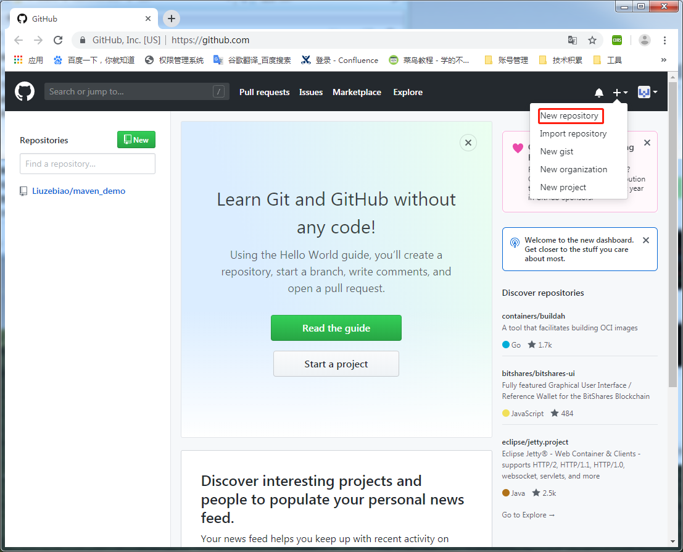Minimize the Chrome window
The height and width of the screenshot is (552, 683).
point(624,6)
